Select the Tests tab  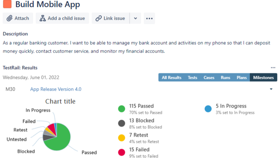coord(192,77)
